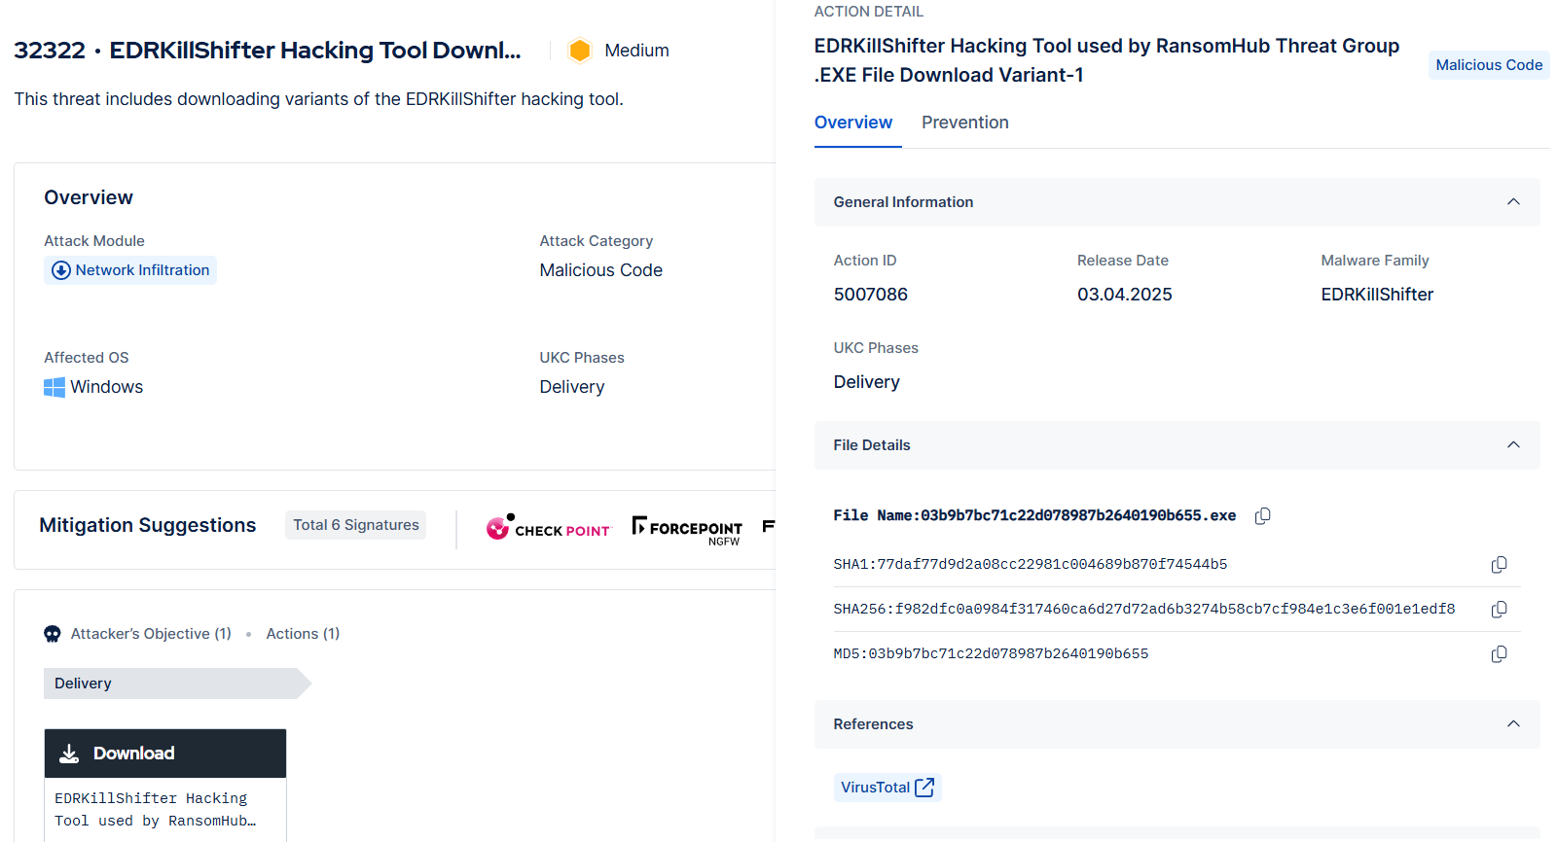Image resolution: width=1557 pixels, height=842 pixels.
Task: Click the SHA256 hash text
Action: click(x=1144, y=610)
